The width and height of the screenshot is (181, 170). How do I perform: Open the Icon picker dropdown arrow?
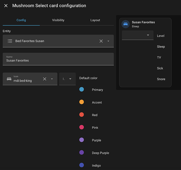point(52,79)
